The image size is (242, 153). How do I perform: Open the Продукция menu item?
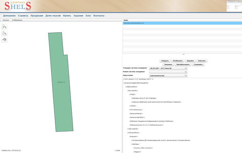[x=37, y=16]
